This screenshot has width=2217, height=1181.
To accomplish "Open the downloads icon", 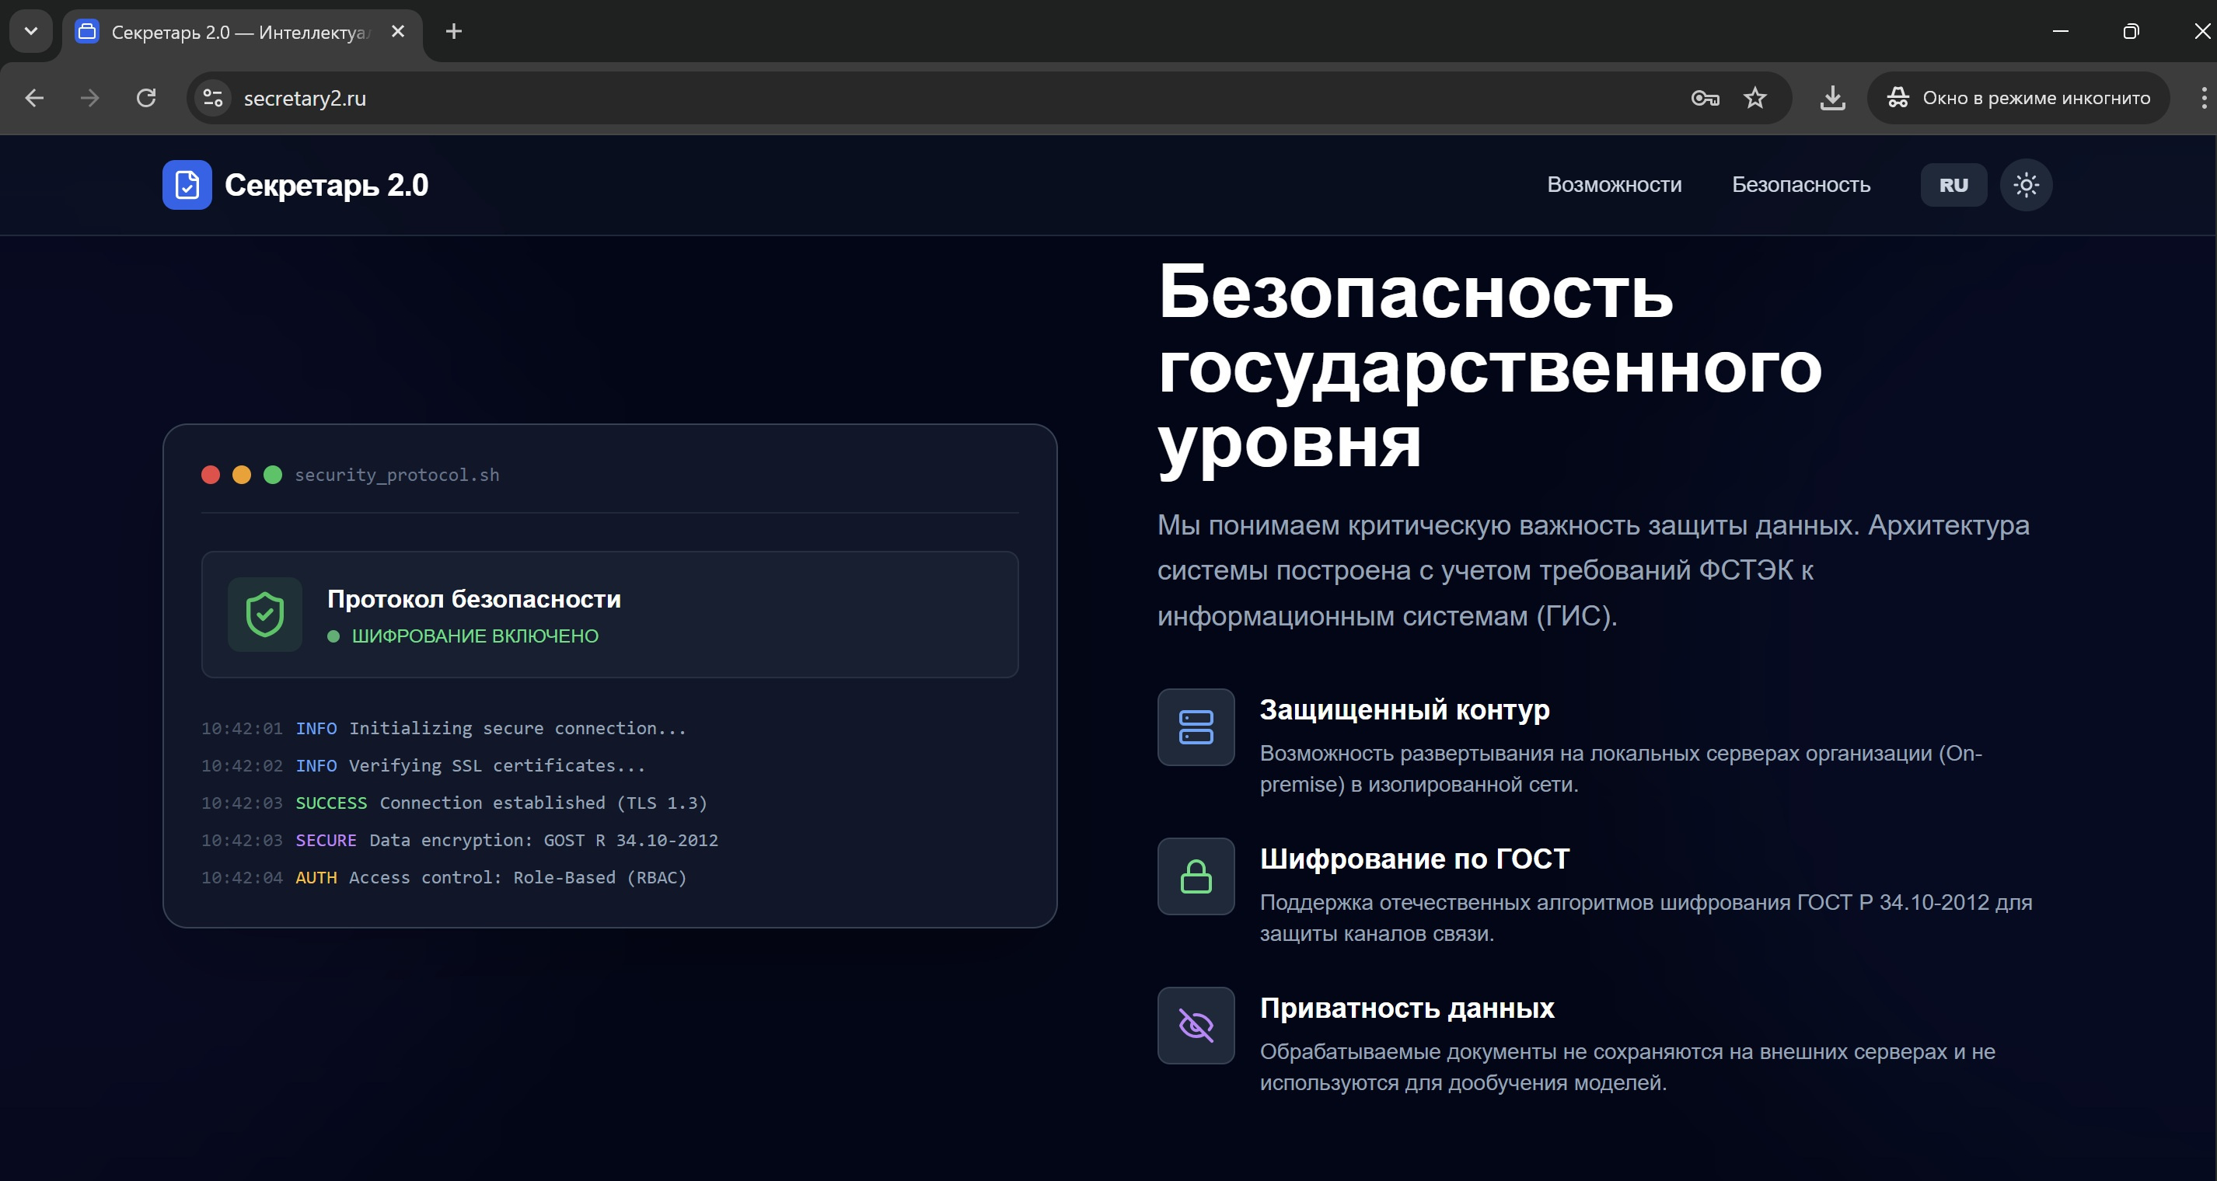I will [x=1832, y=98].
